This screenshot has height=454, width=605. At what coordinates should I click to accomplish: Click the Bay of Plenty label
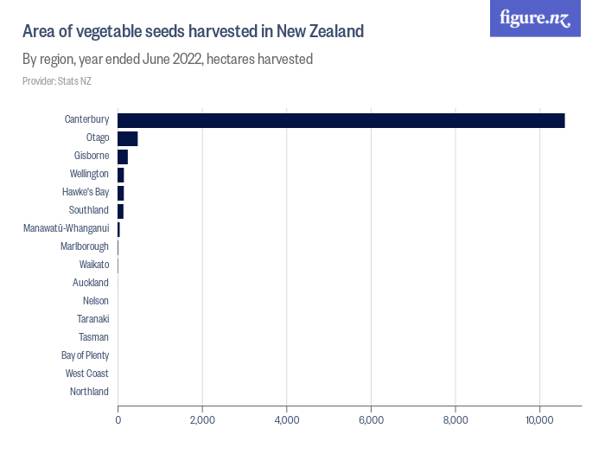(x=85, y=355)
